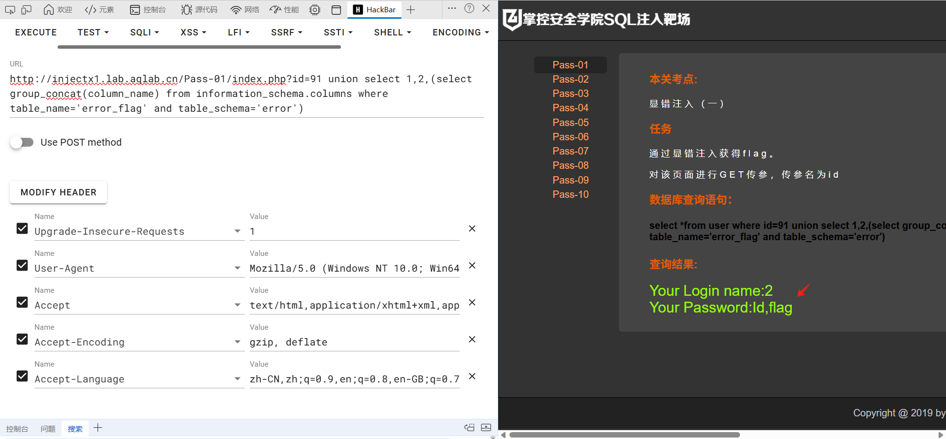Image resolution: width=946 pixels, height=439 pixels.
Task: Click into the URL text field
Action: click(247, 94)
